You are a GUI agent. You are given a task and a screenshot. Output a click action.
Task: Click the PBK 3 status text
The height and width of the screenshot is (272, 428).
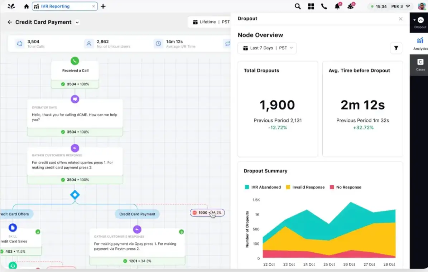click(397, 6)
